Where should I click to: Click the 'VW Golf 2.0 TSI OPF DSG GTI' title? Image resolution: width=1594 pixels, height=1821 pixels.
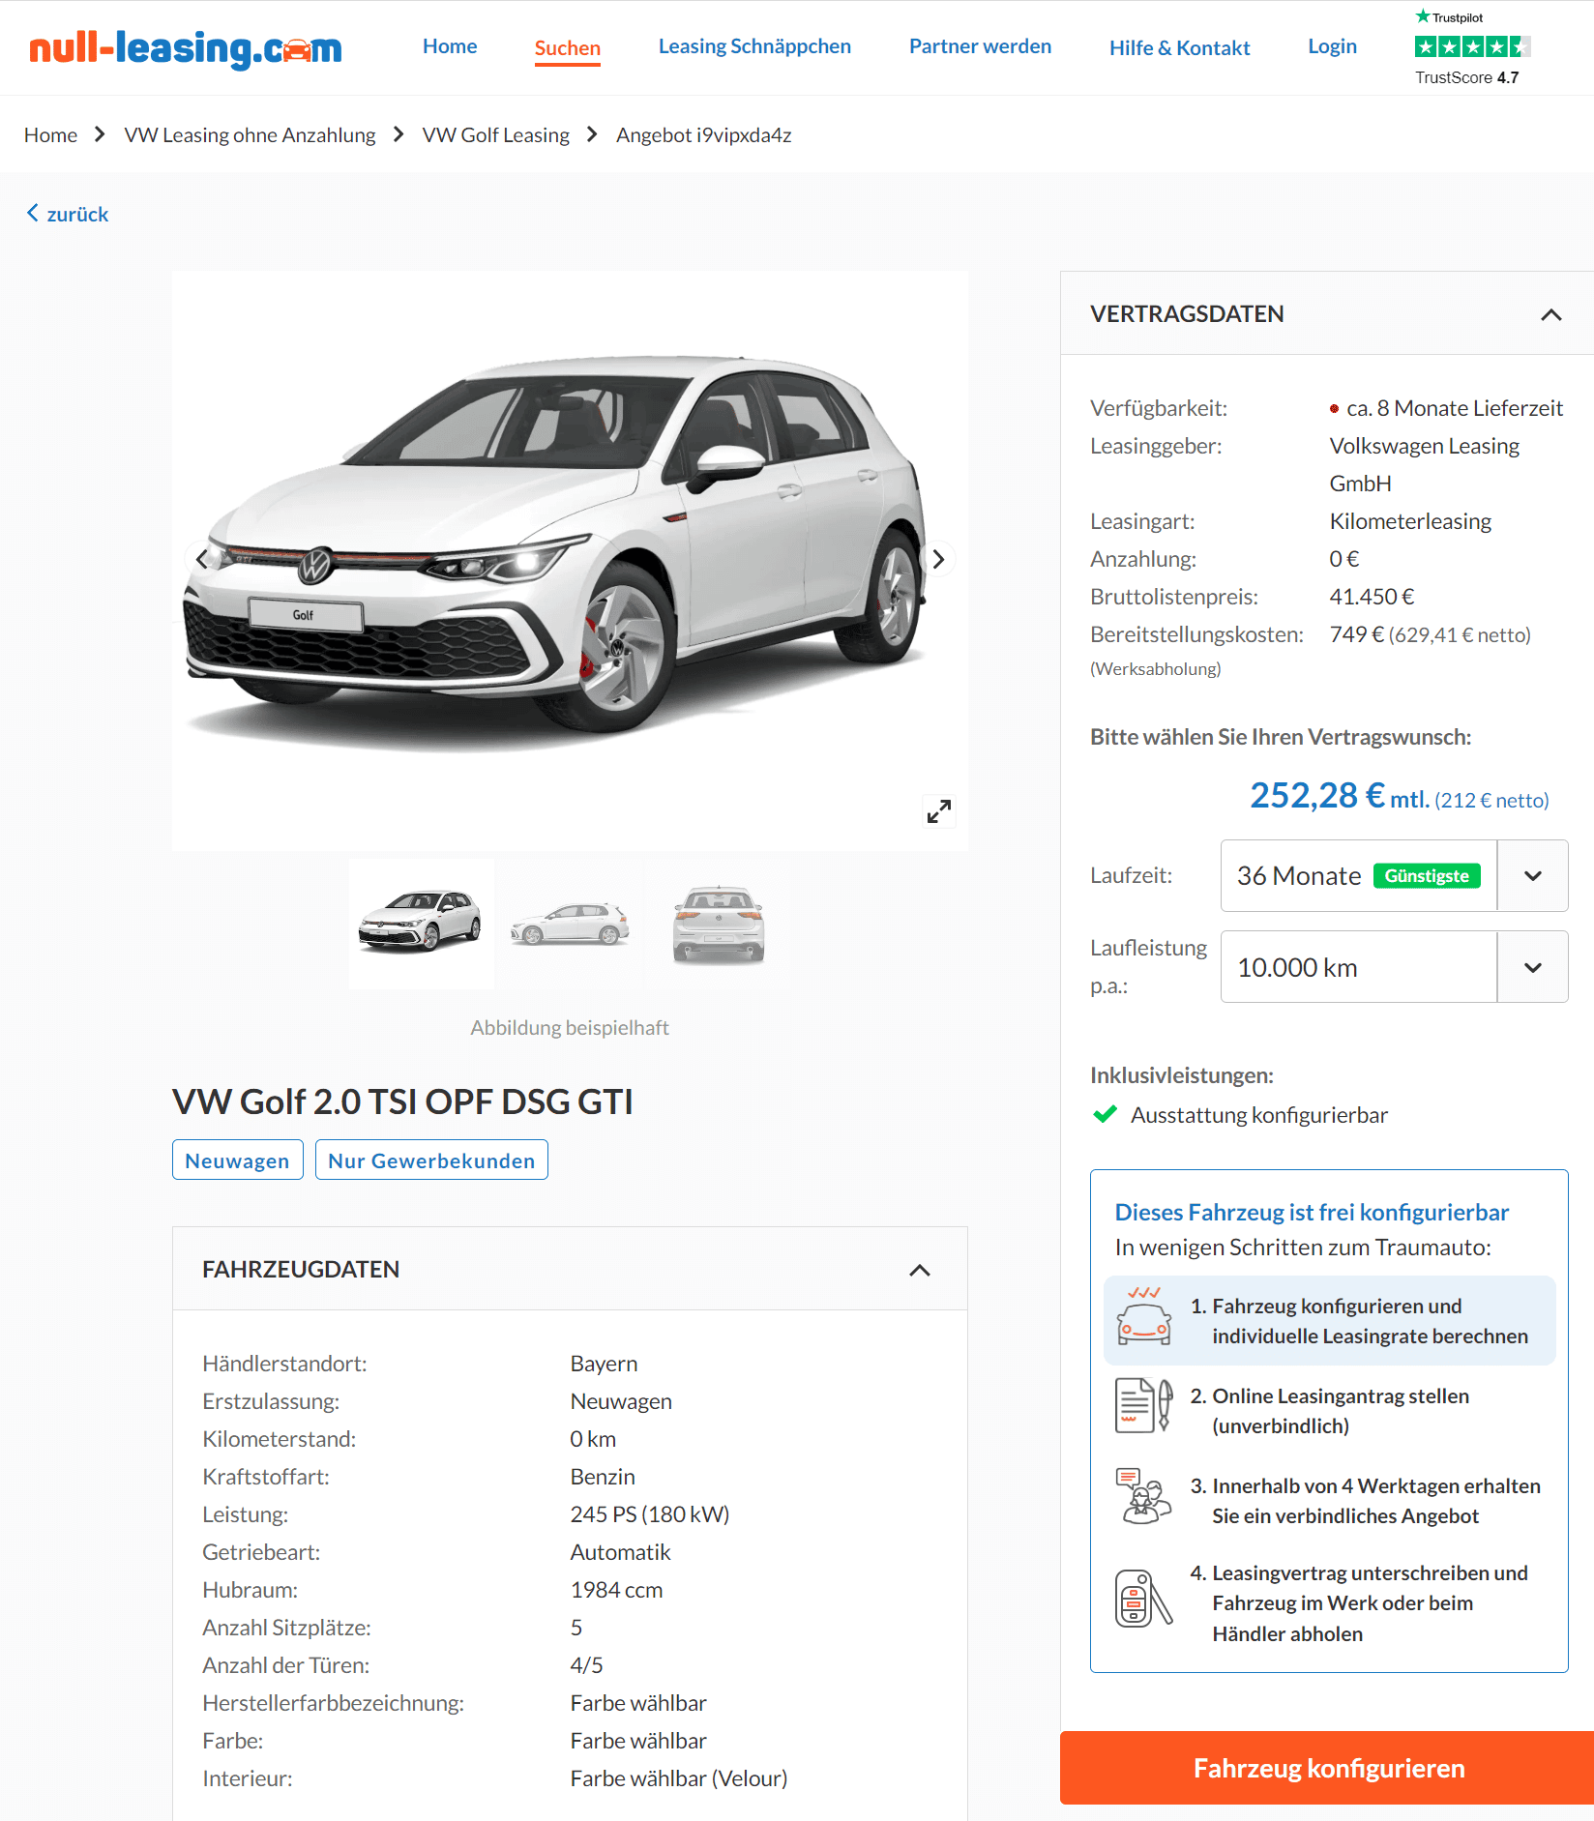pos(402,1101)
